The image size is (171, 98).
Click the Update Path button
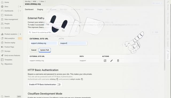[x=45, y=50]
